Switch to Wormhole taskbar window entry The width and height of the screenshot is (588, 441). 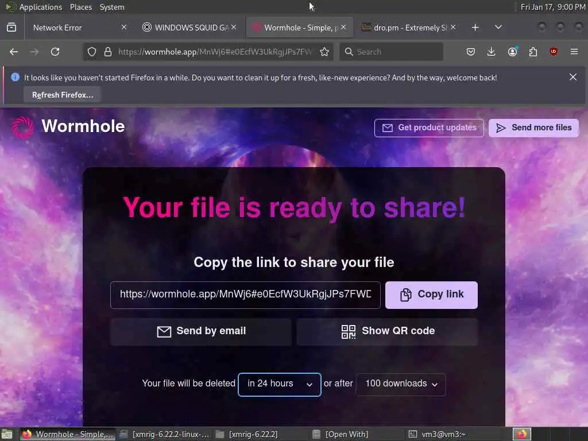tap(68, 434)
